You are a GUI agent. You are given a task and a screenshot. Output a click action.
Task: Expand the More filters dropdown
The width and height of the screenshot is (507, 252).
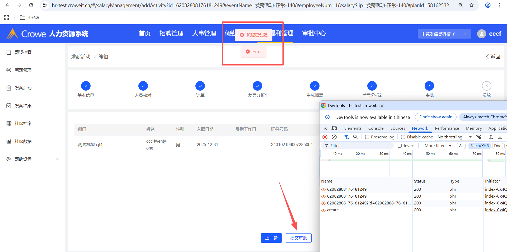click(438, 146)
